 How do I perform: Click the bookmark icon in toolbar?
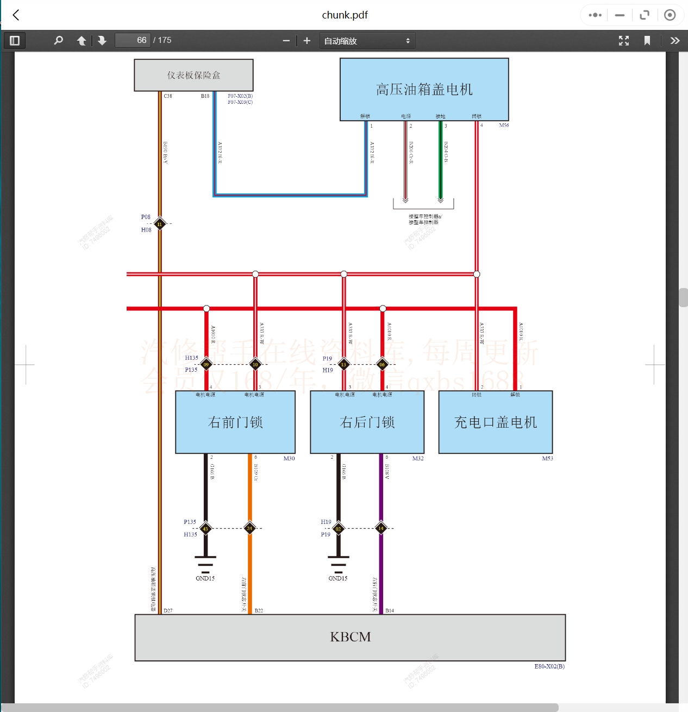pyautogui.click(x=647, y=40)
